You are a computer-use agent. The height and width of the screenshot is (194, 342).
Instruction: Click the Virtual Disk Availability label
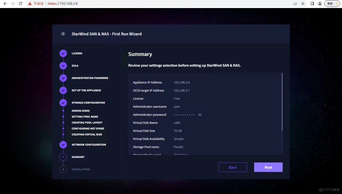[149, 139]
